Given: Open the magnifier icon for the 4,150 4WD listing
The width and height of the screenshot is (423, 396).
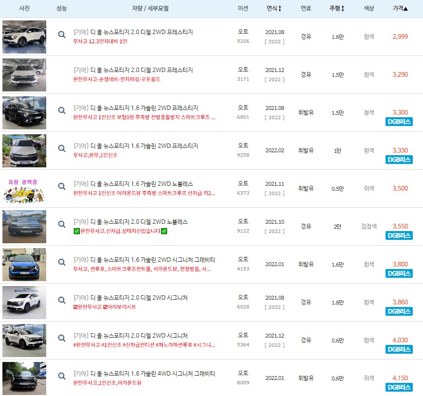Looking at the screenshot, I should point(62,377).
